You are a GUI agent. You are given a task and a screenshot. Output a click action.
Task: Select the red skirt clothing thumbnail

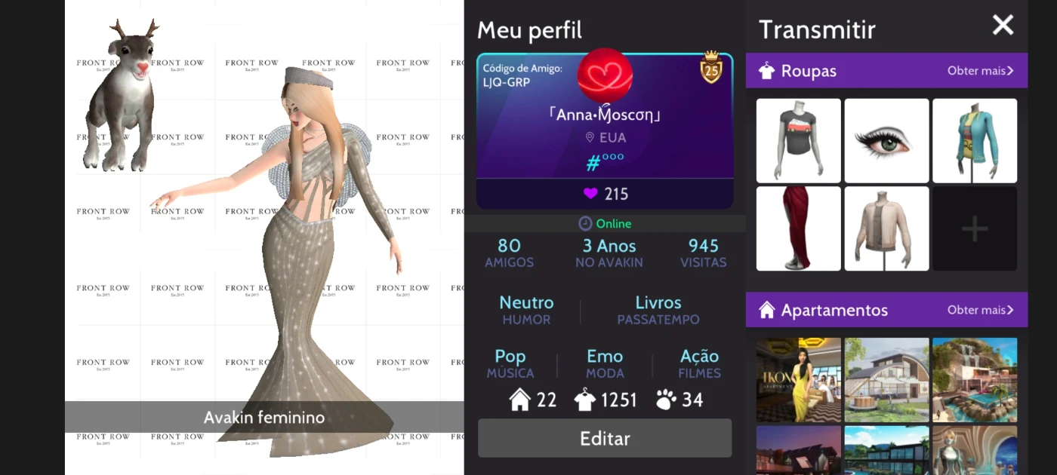coord(799,228)
